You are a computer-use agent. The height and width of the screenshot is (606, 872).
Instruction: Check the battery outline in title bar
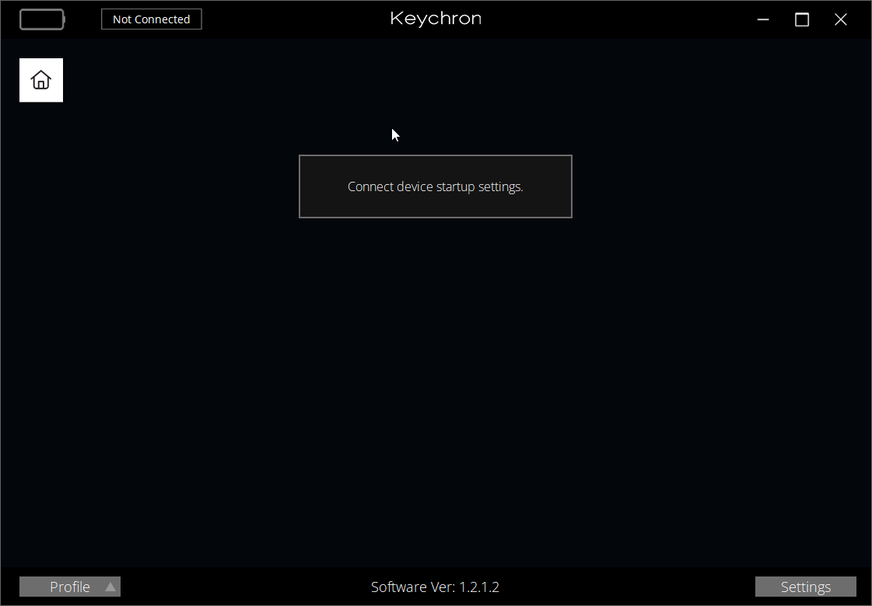pyautogui.click(x=42, y=19)
